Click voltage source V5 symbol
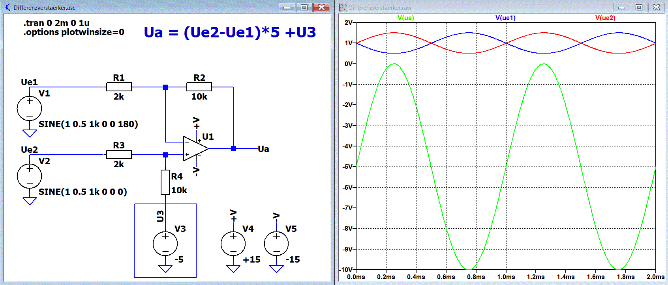The height and width of the screenshot is (285, 668). click(x=276, y=244)
